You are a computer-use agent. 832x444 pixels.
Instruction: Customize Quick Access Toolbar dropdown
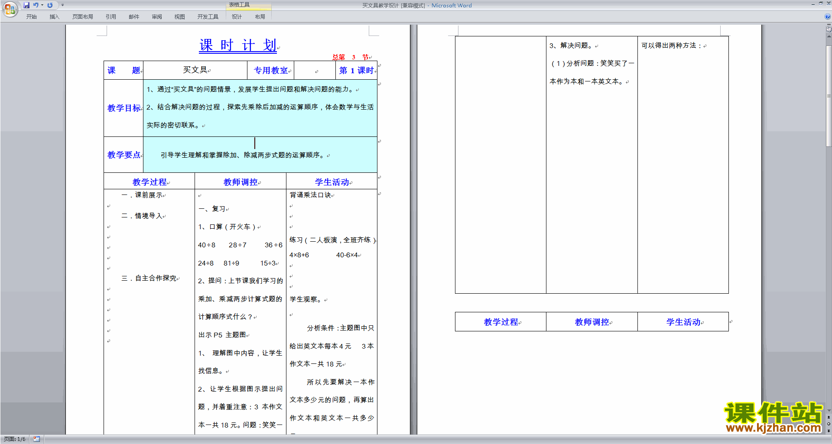point(62,5)
